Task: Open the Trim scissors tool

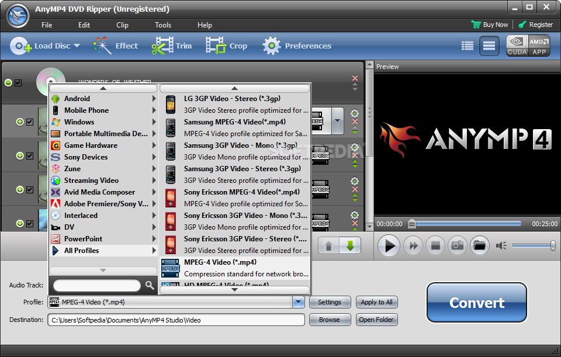Action: point(171,46)
